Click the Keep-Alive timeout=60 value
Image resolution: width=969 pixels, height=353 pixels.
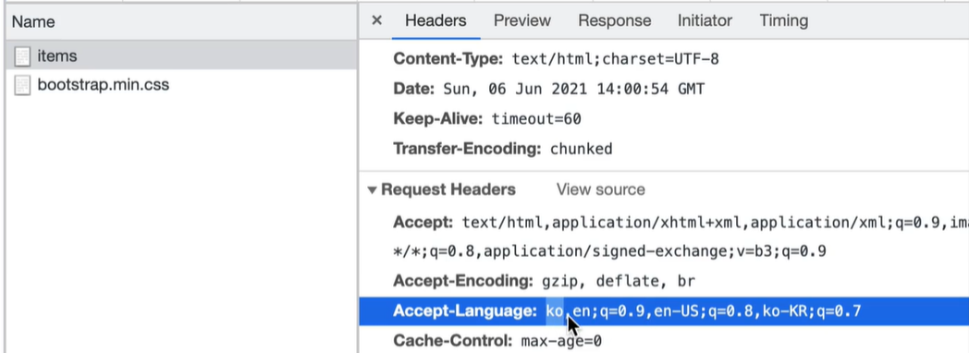tap(535, 118)
